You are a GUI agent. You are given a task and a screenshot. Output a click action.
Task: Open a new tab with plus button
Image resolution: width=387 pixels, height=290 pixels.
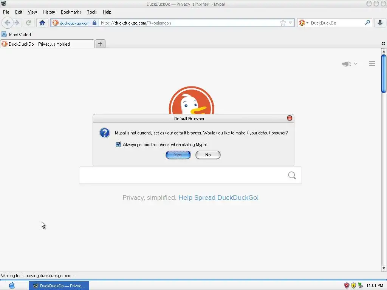click(100, 44)
